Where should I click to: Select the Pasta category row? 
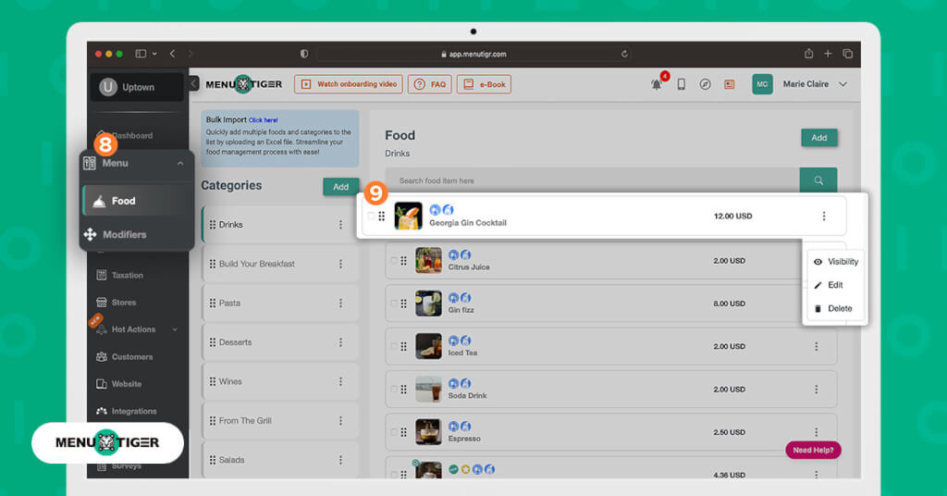point(280,304)
